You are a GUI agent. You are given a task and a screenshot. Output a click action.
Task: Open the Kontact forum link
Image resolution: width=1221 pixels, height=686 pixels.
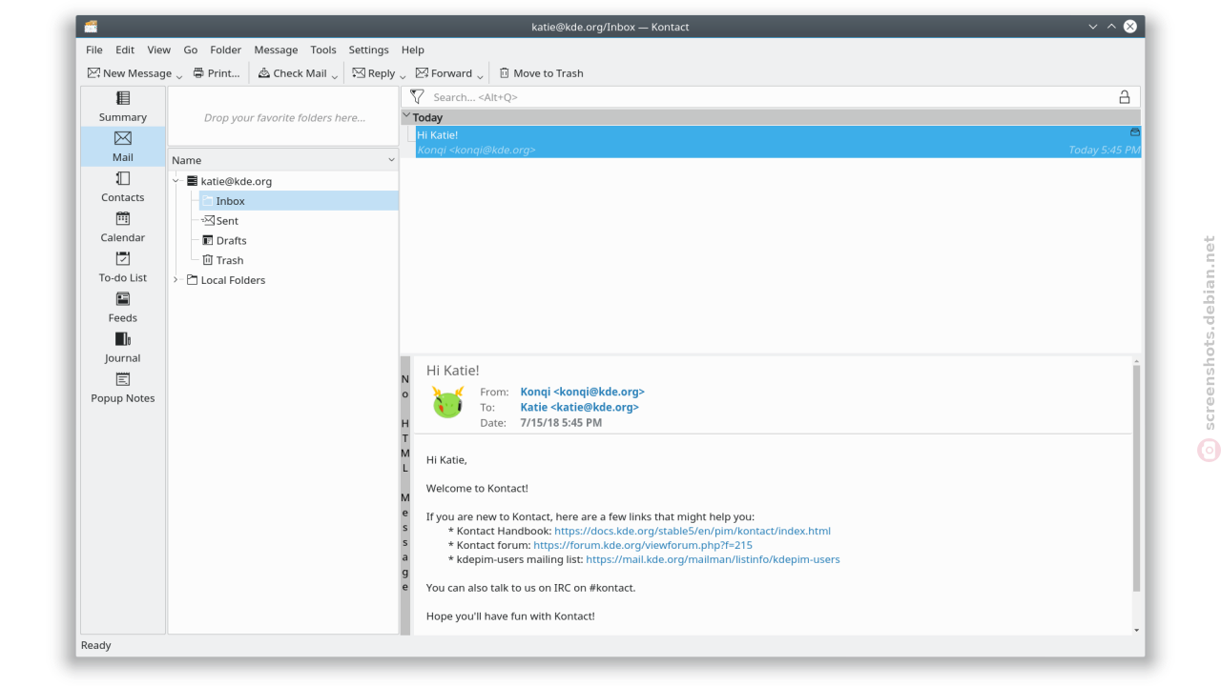643,545
